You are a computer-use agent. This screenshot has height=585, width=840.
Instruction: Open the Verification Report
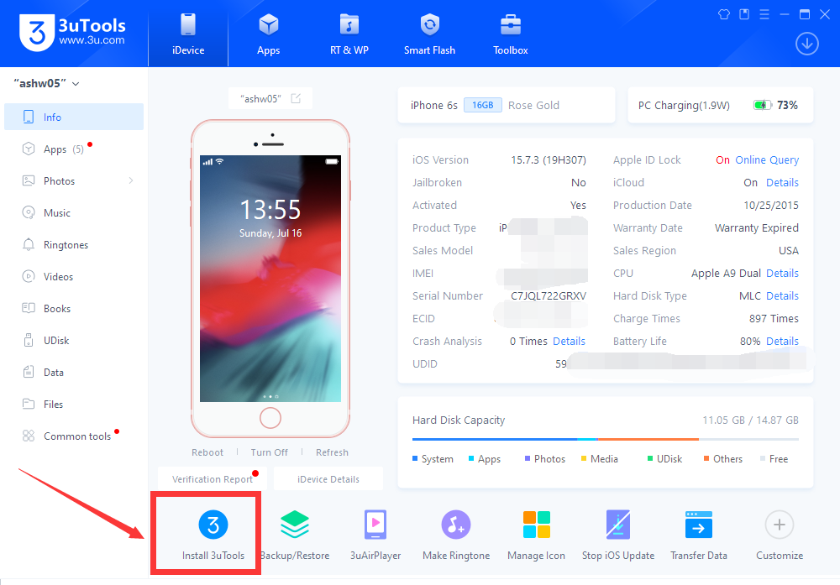tap(213, 479)
